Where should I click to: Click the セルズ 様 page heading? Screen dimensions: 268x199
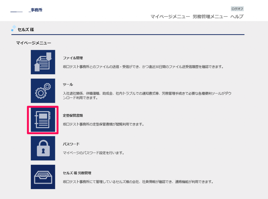point(26,30)
